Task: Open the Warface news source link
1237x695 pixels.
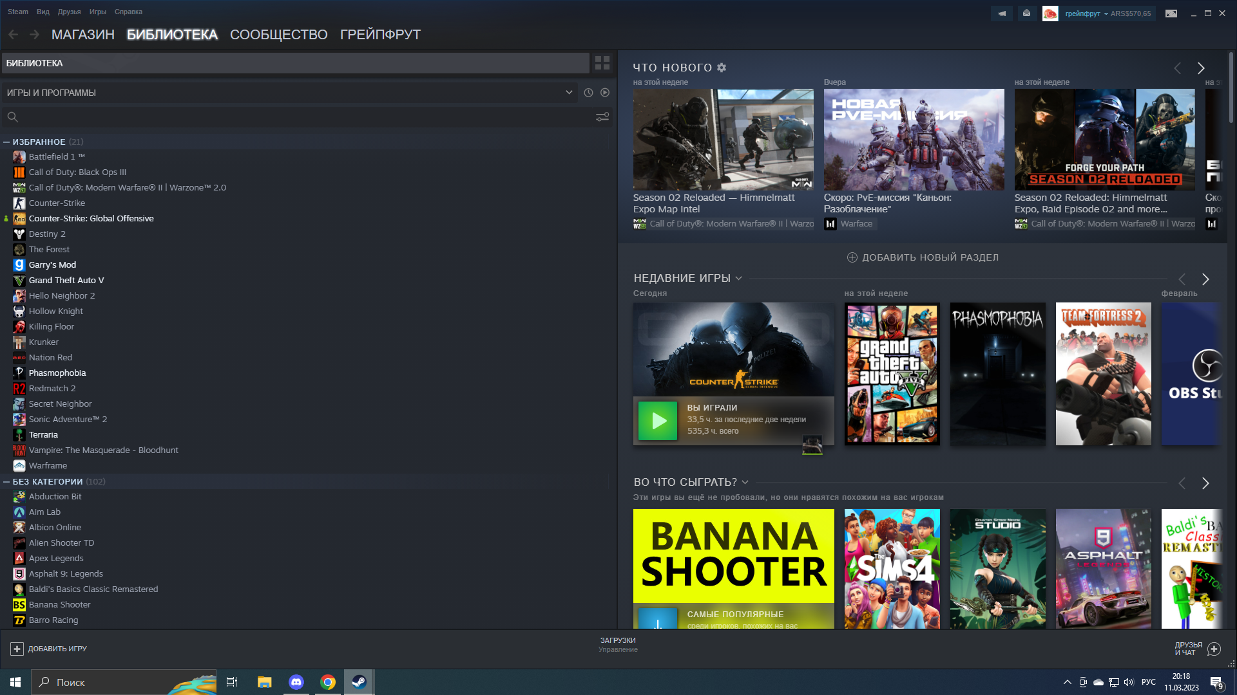Action: 850,224
